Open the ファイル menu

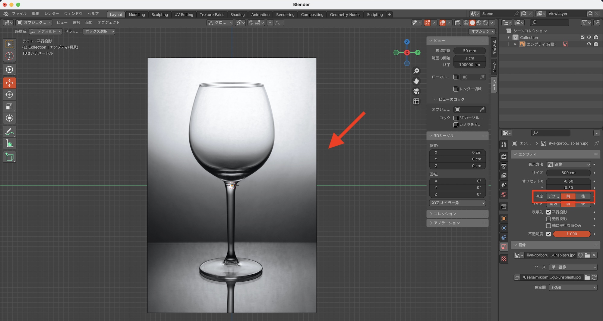coord(19,14)
